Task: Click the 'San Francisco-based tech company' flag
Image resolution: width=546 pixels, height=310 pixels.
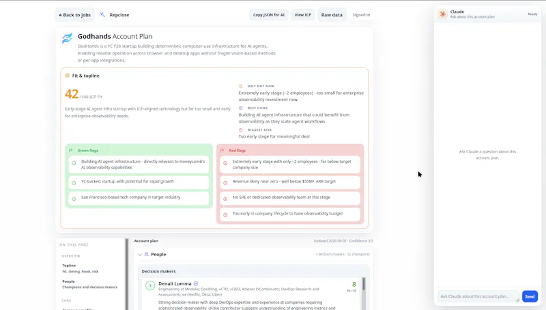Action: [139, 198]
